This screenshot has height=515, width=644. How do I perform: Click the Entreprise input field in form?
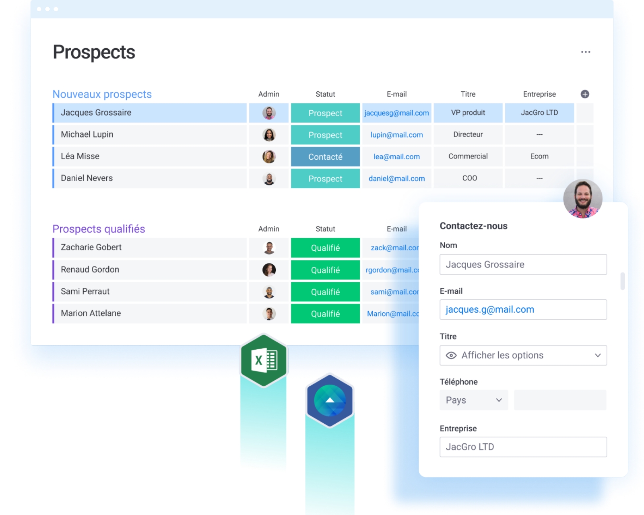coord(523,447)
